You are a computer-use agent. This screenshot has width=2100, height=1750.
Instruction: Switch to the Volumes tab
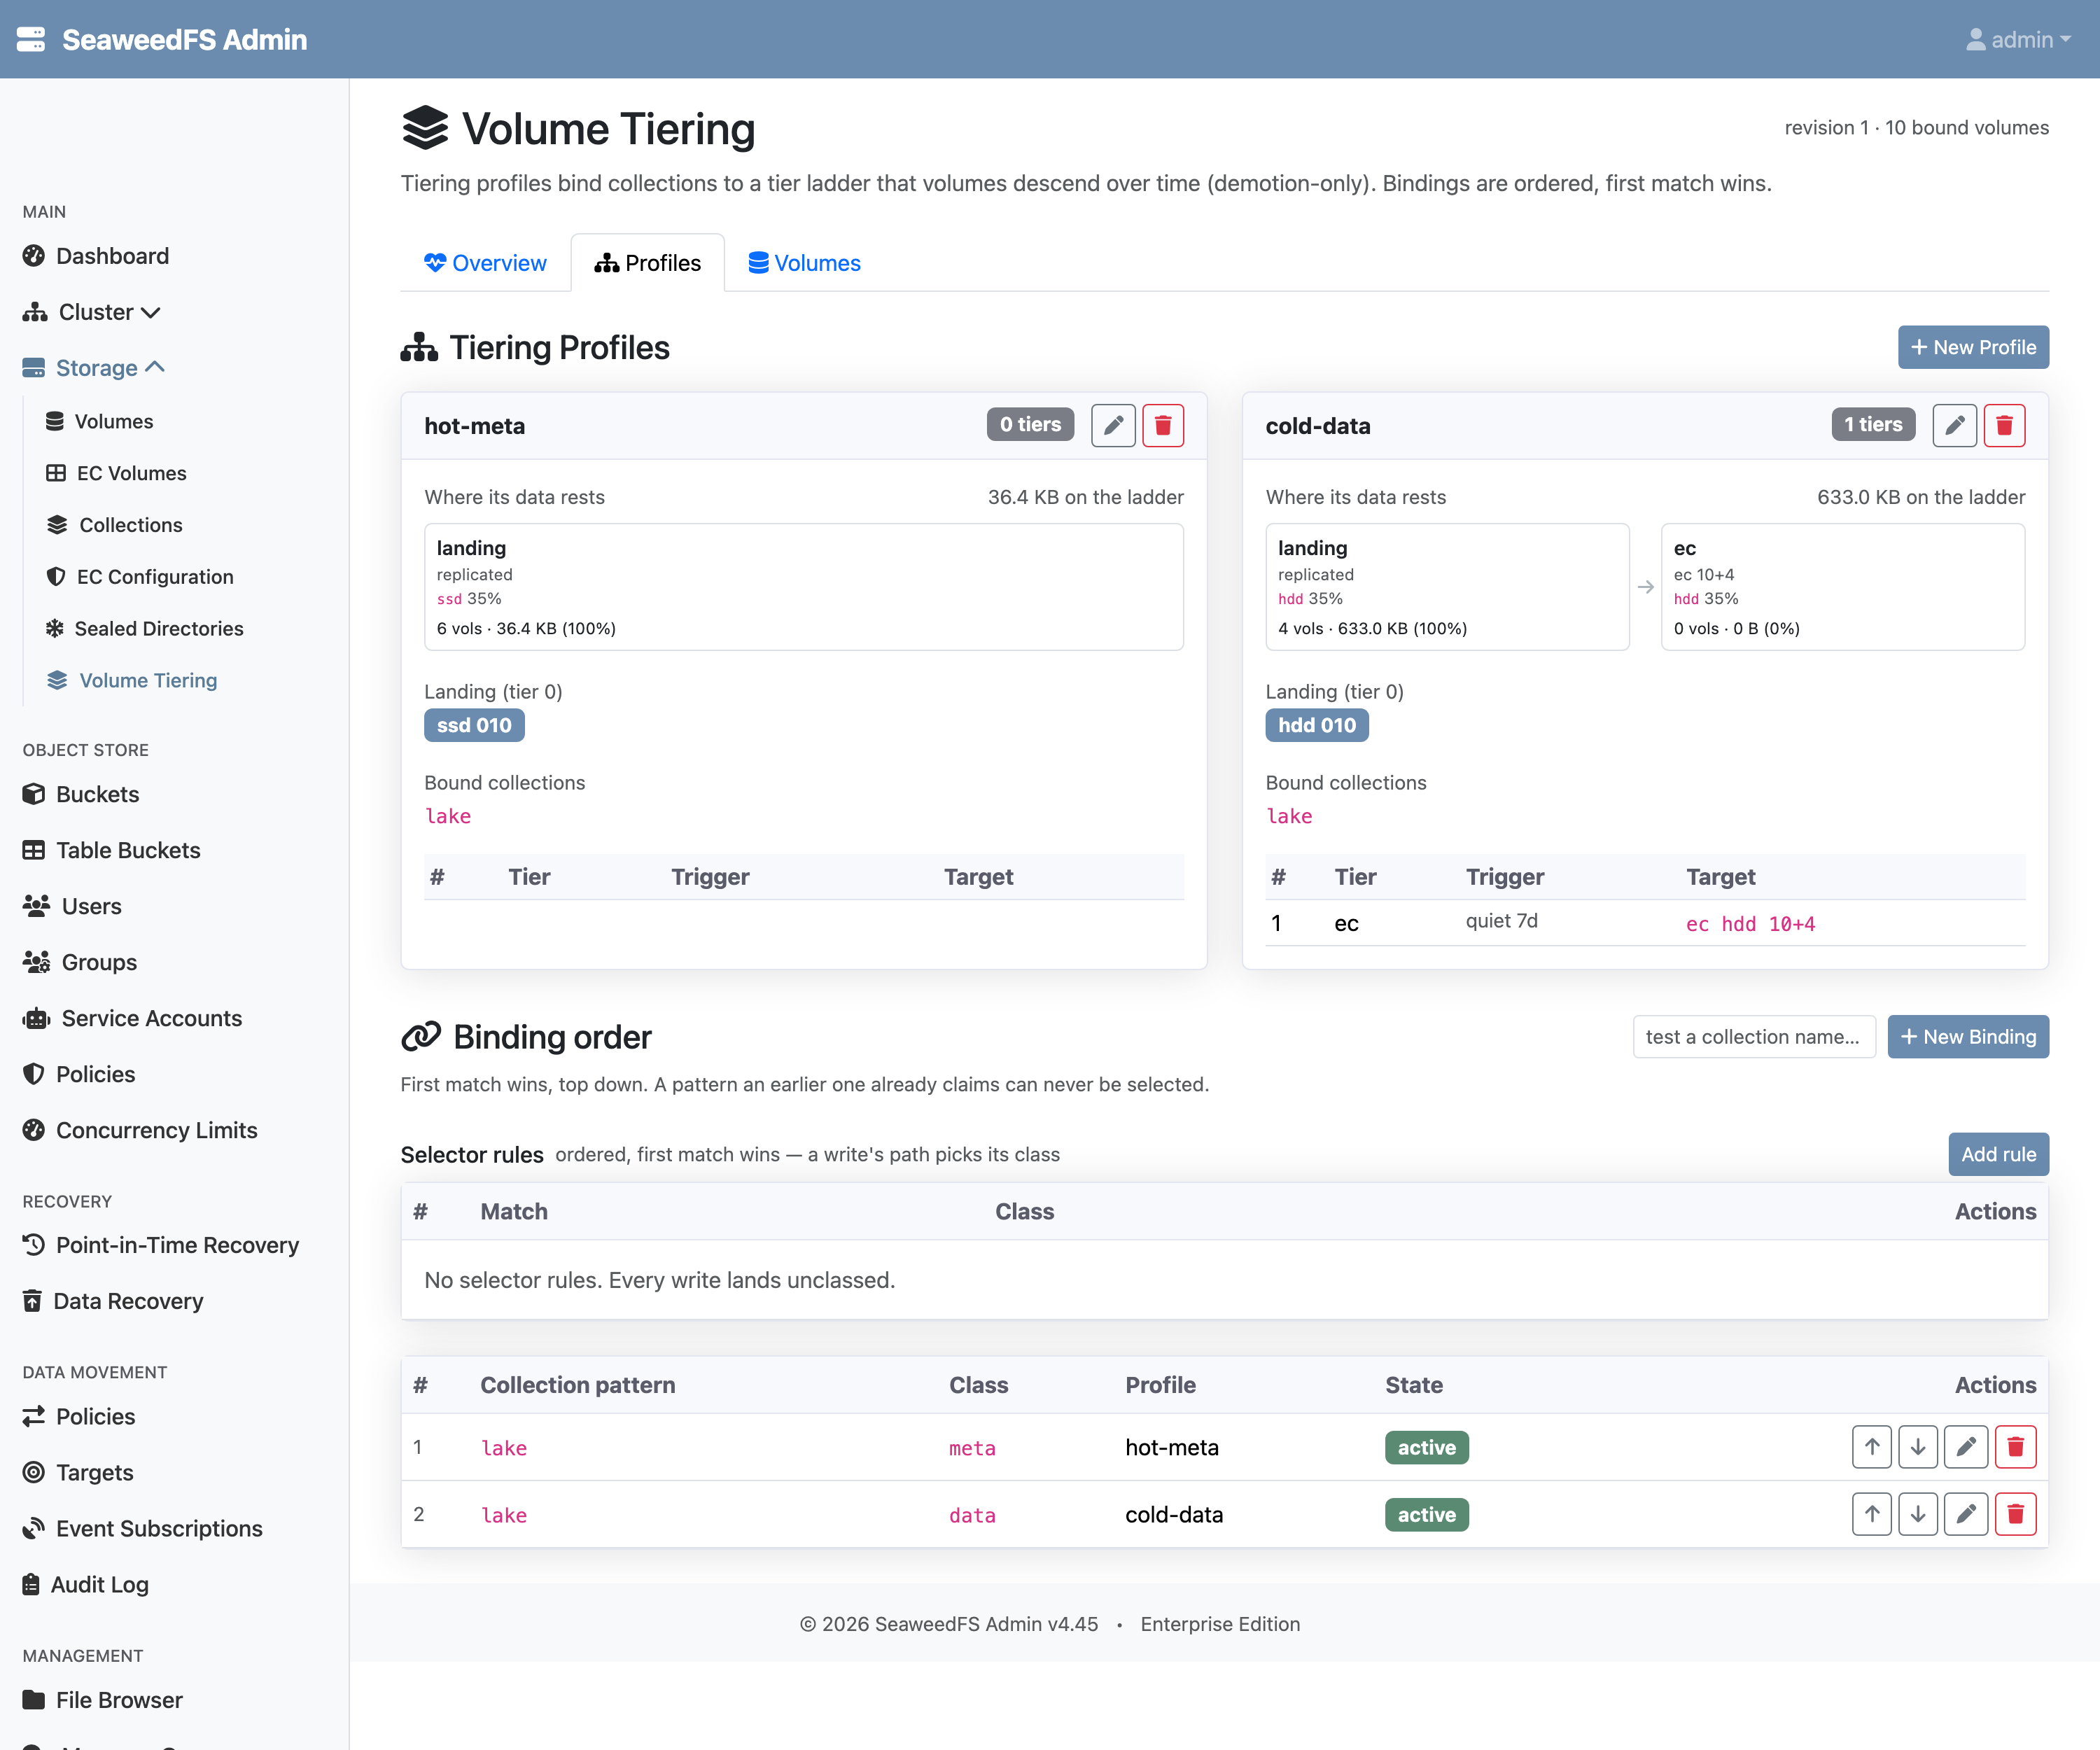pos(804,263)
